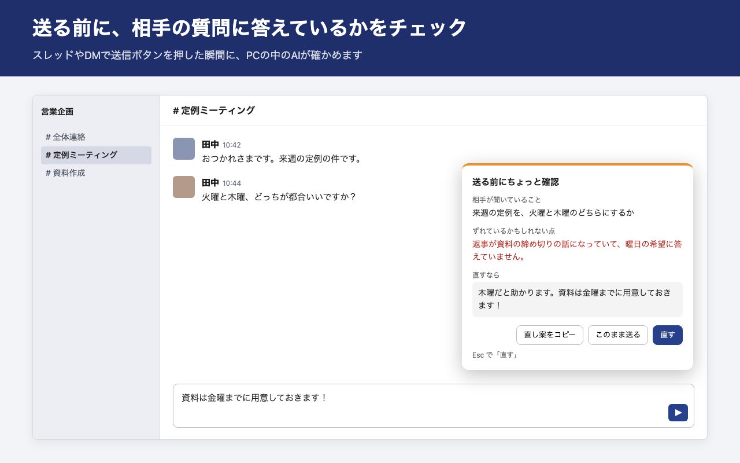Click the subtitle mentioning PCの中のAI

(x=198, y=55)
